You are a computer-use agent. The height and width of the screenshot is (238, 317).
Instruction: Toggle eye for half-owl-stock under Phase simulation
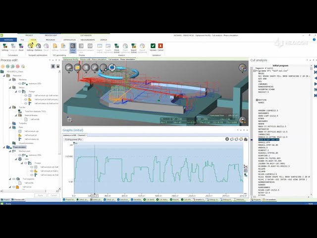pos(32,167)
